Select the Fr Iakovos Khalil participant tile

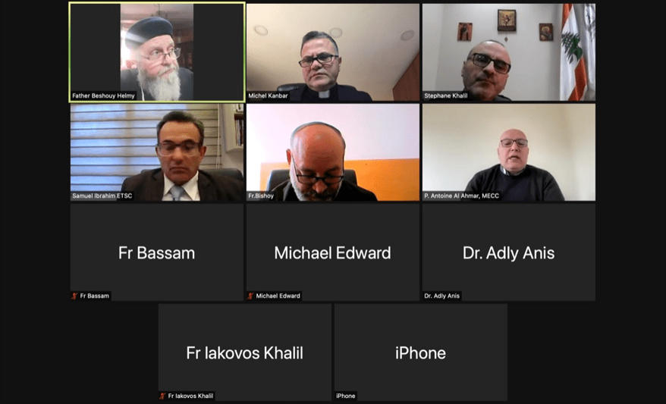point(245,352)
